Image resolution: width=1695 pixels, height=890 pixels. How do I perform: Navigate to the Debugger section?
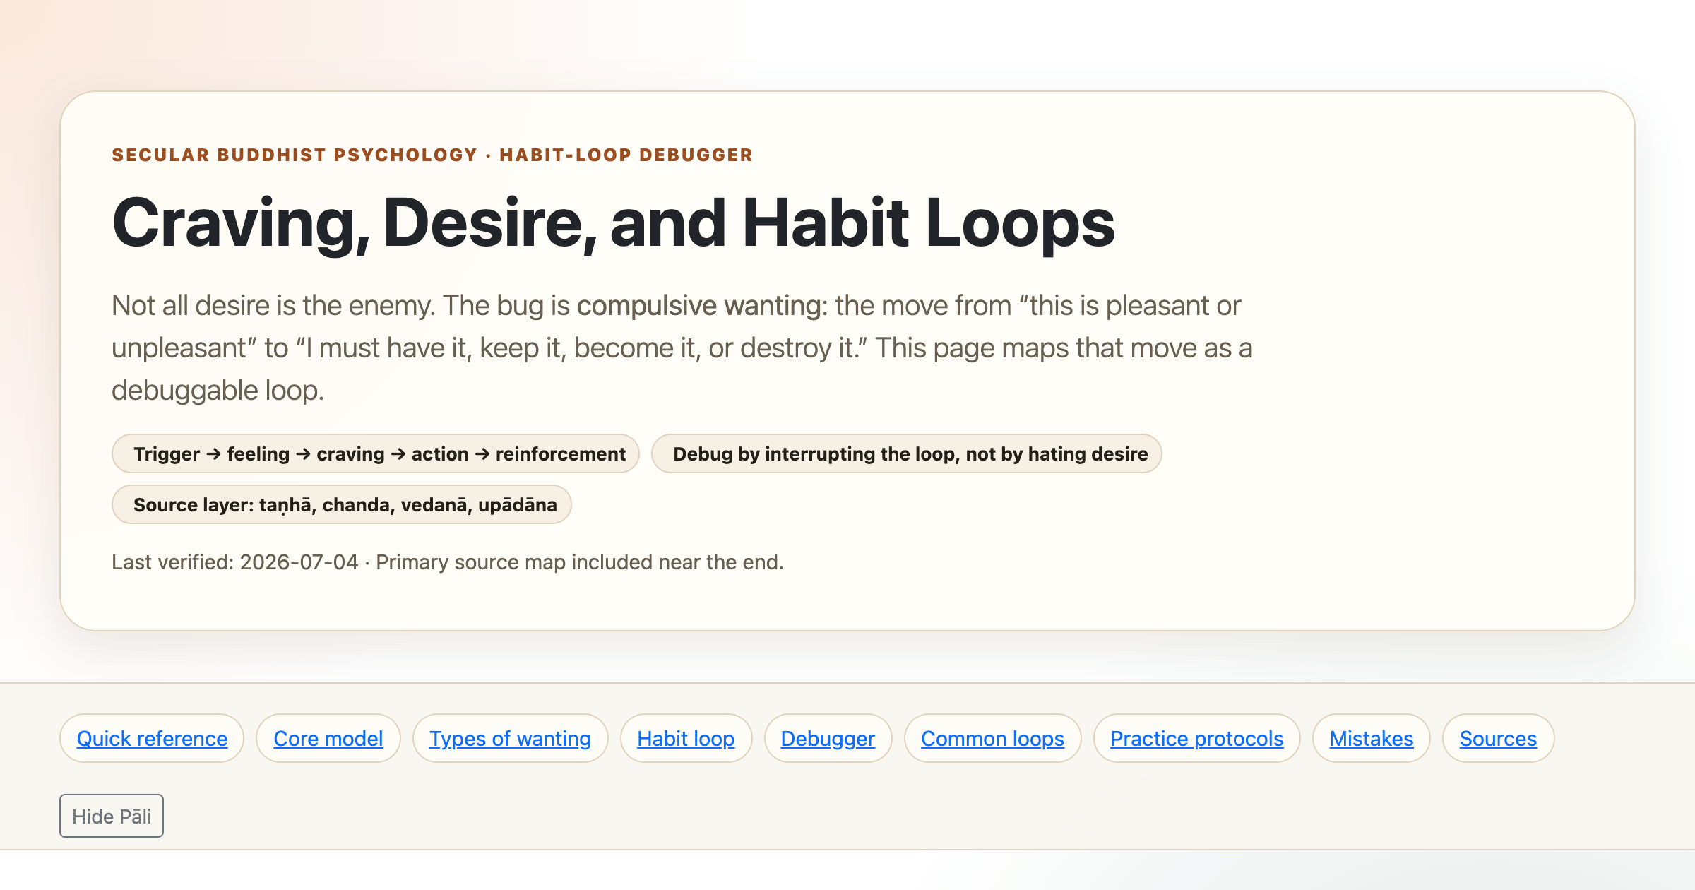[828, 738]
